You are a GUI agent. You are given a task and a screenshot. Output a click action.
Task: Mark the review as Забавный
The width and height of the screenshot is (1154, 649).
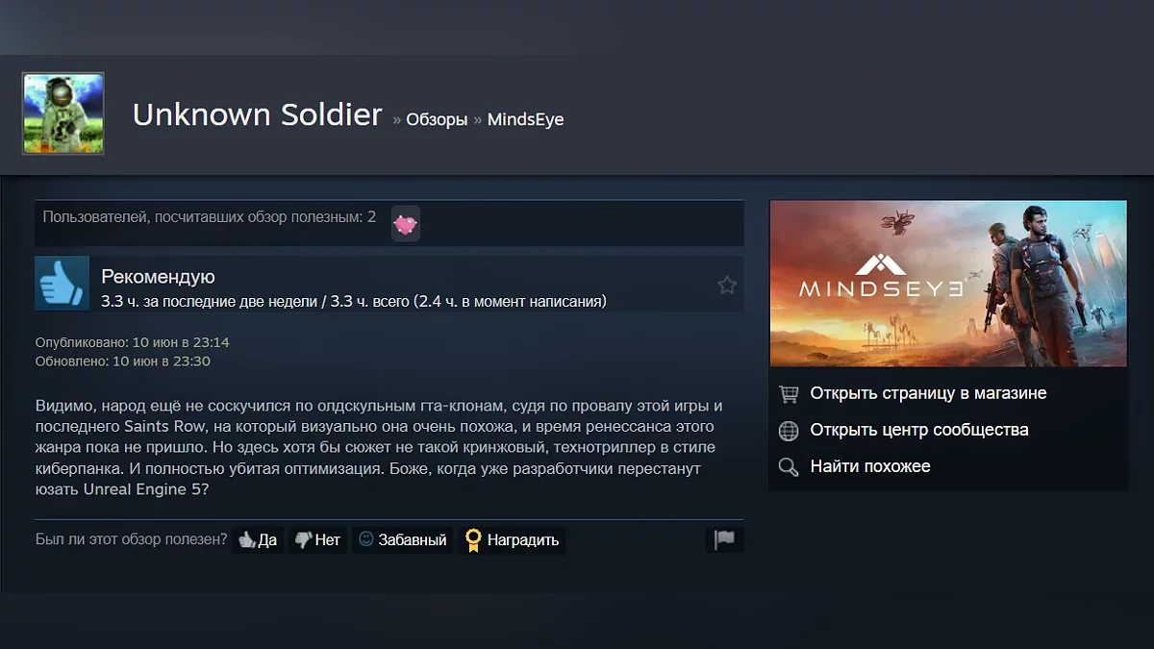click(x=402, y=539)
